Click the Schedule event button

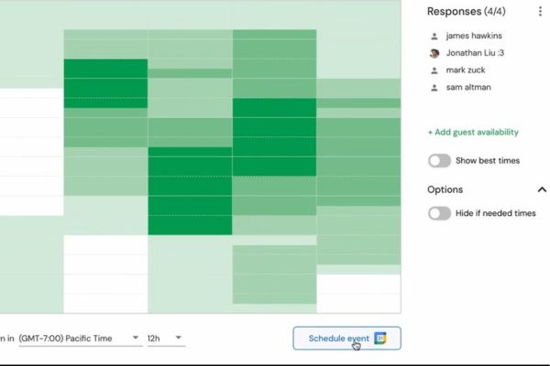(x=346, y=339)
